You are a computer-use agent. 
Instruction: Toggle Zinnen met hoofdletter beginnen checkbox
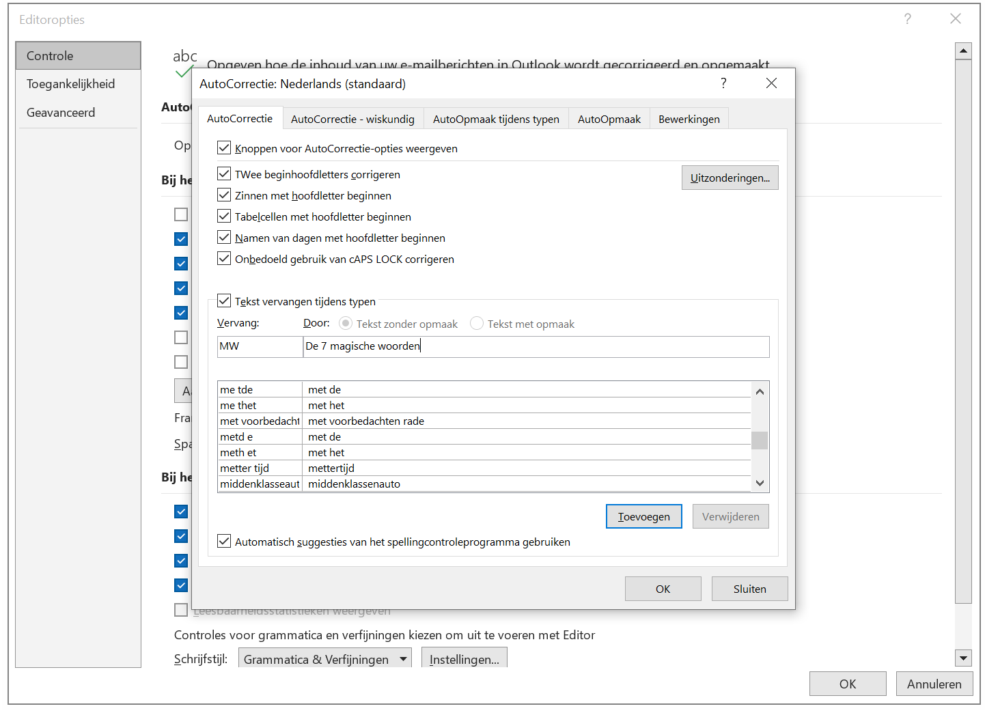point(224,195)
